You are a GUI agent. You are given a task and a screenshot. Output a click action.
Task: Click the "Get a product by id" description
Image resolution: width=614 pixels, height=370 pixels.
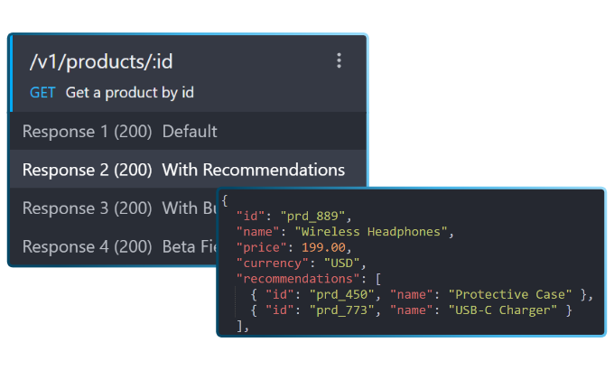pyautogui.click(x=130, y=92)
